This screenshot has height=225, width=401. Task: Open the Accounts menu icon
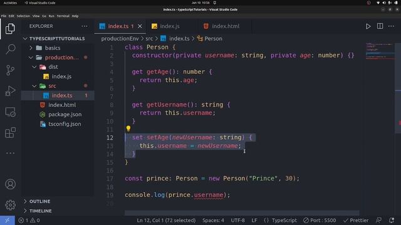[x=10, y=184]
